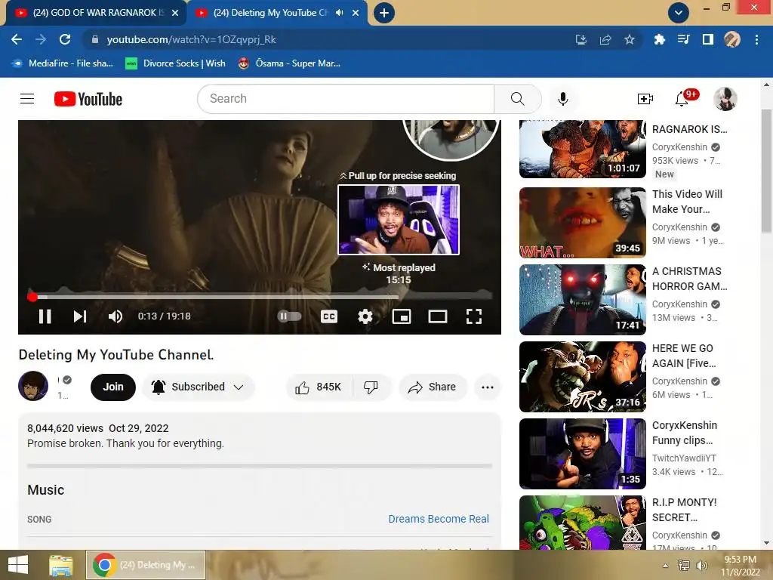Image resolution: width=773 pixels, height=580 pixels.
Task: Open MediaFire - File sha... bookmark
Action: 62,63
